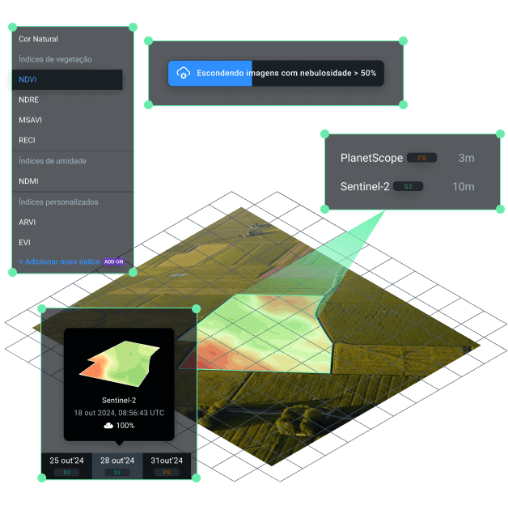
Task: Click the NDVI field thumbnail in tooltip
Action: tap(120, 363)
